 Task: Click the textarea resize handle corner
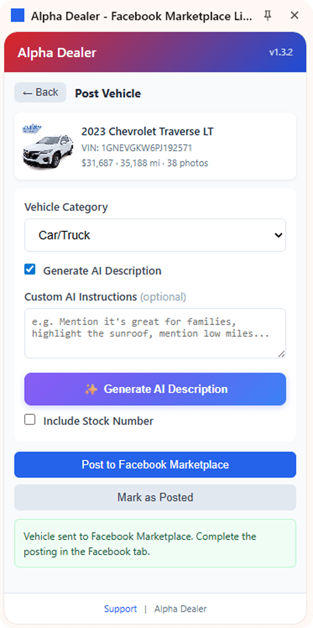click(282, 354)
